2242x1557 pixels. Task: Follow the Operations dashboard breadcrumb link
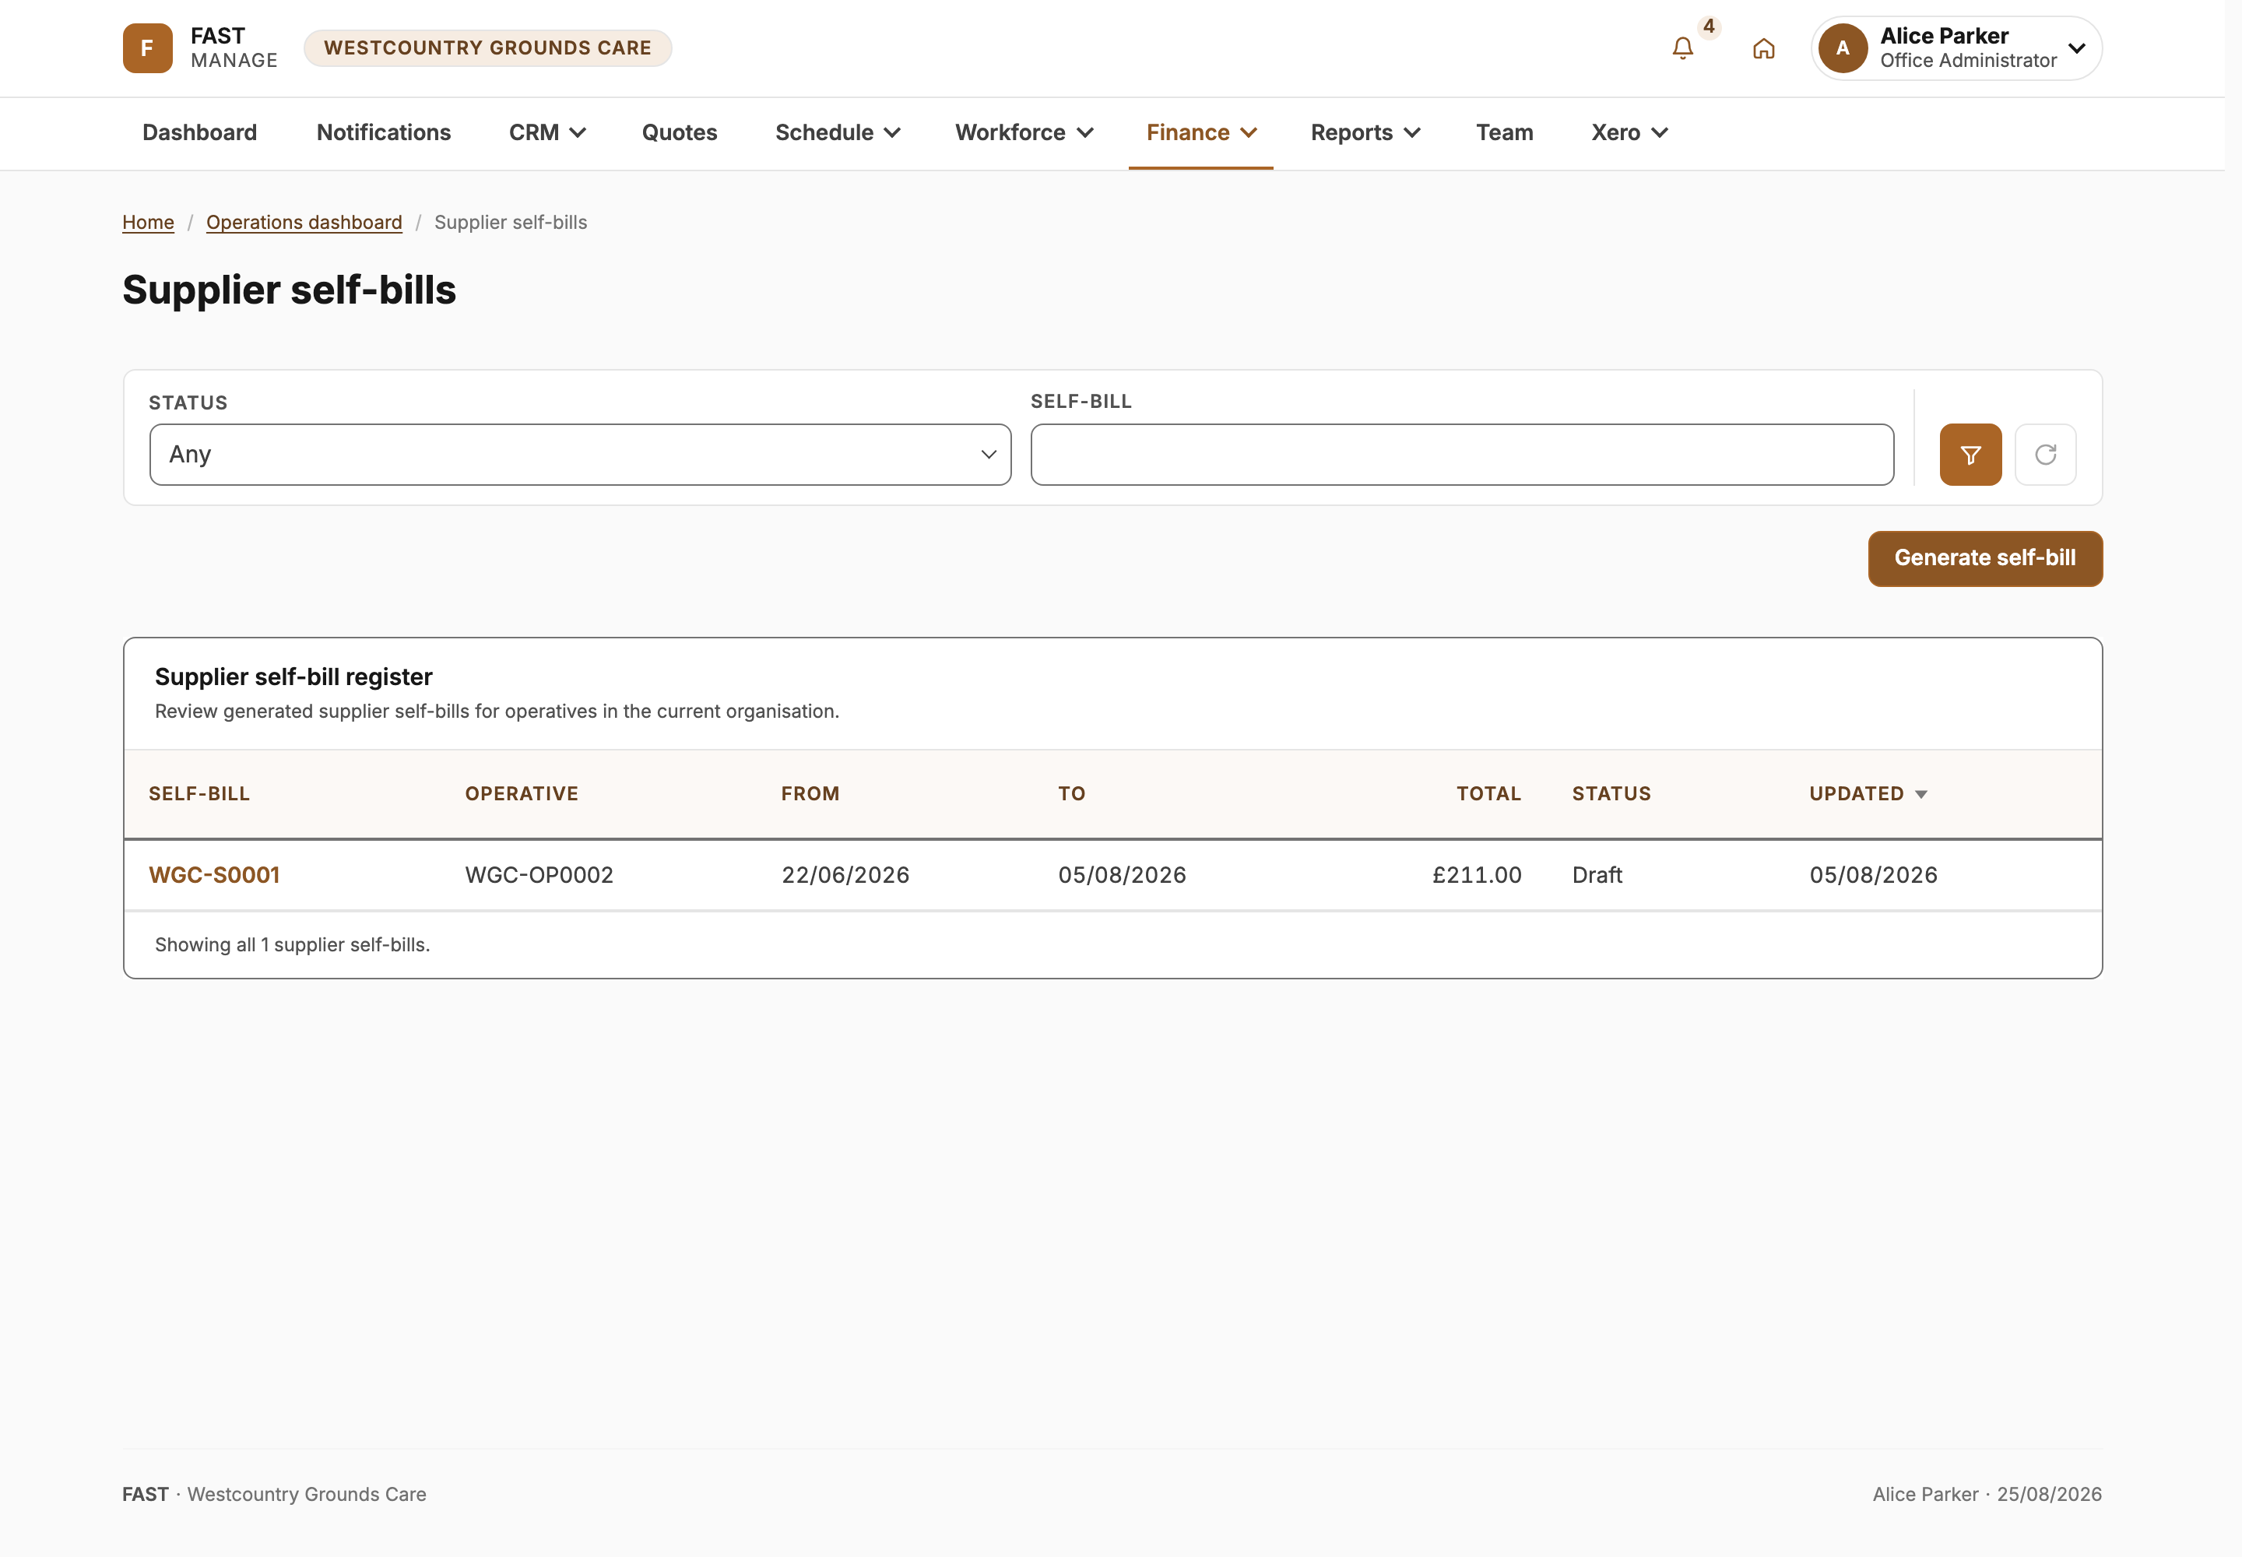(304, 223)
